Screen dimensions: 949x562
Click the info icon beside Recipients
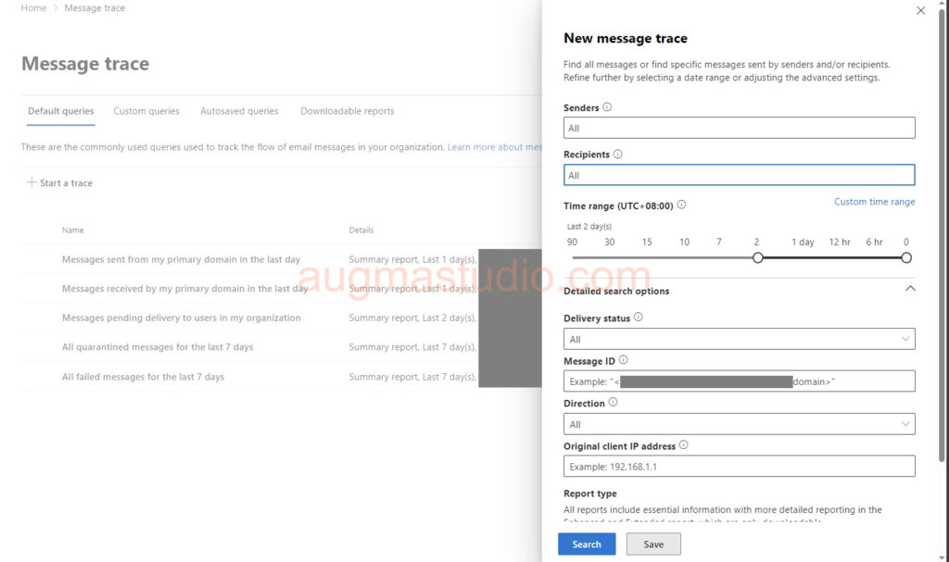(618, 155)
